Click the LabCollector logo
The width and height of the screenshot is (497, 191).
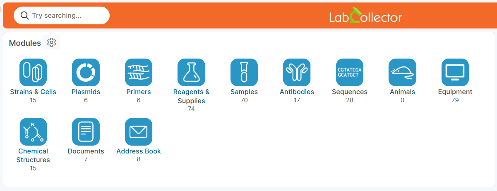[365, 16]
